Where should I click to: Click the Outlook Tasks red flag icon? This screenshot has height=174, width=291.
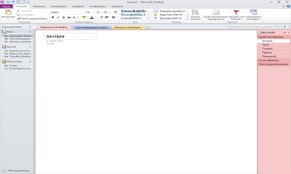[x=236, y=12]
